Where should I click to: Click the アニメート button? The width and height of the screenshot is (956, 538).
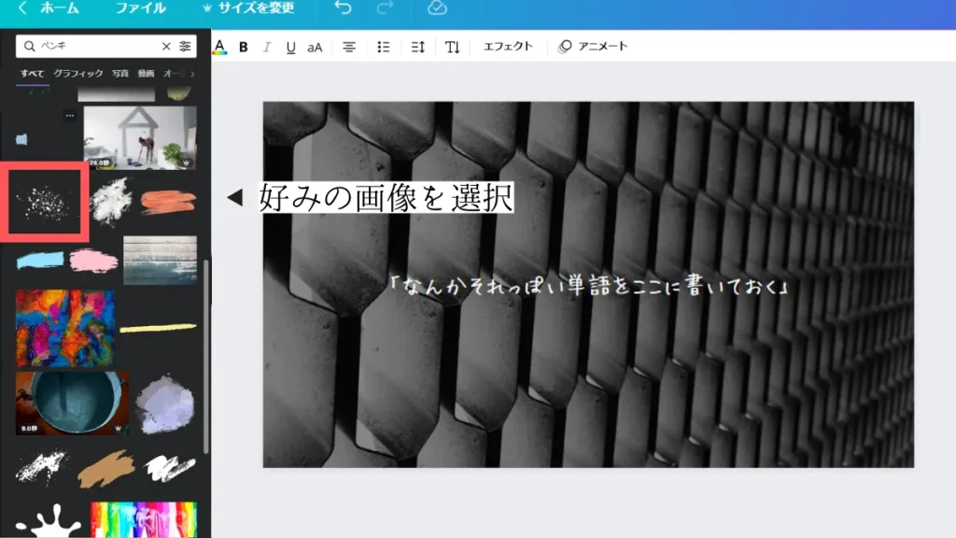point(593,47)
